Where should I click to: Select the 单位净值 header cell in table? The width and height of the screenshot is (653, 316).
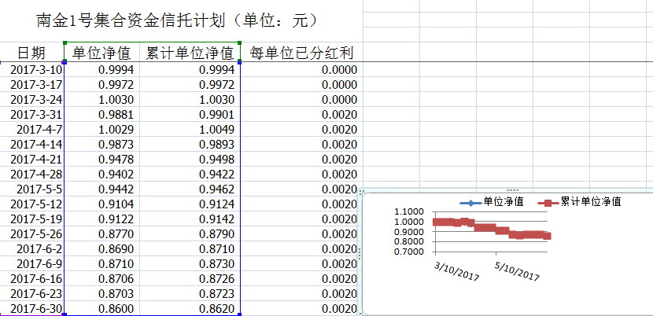(102, 53)
